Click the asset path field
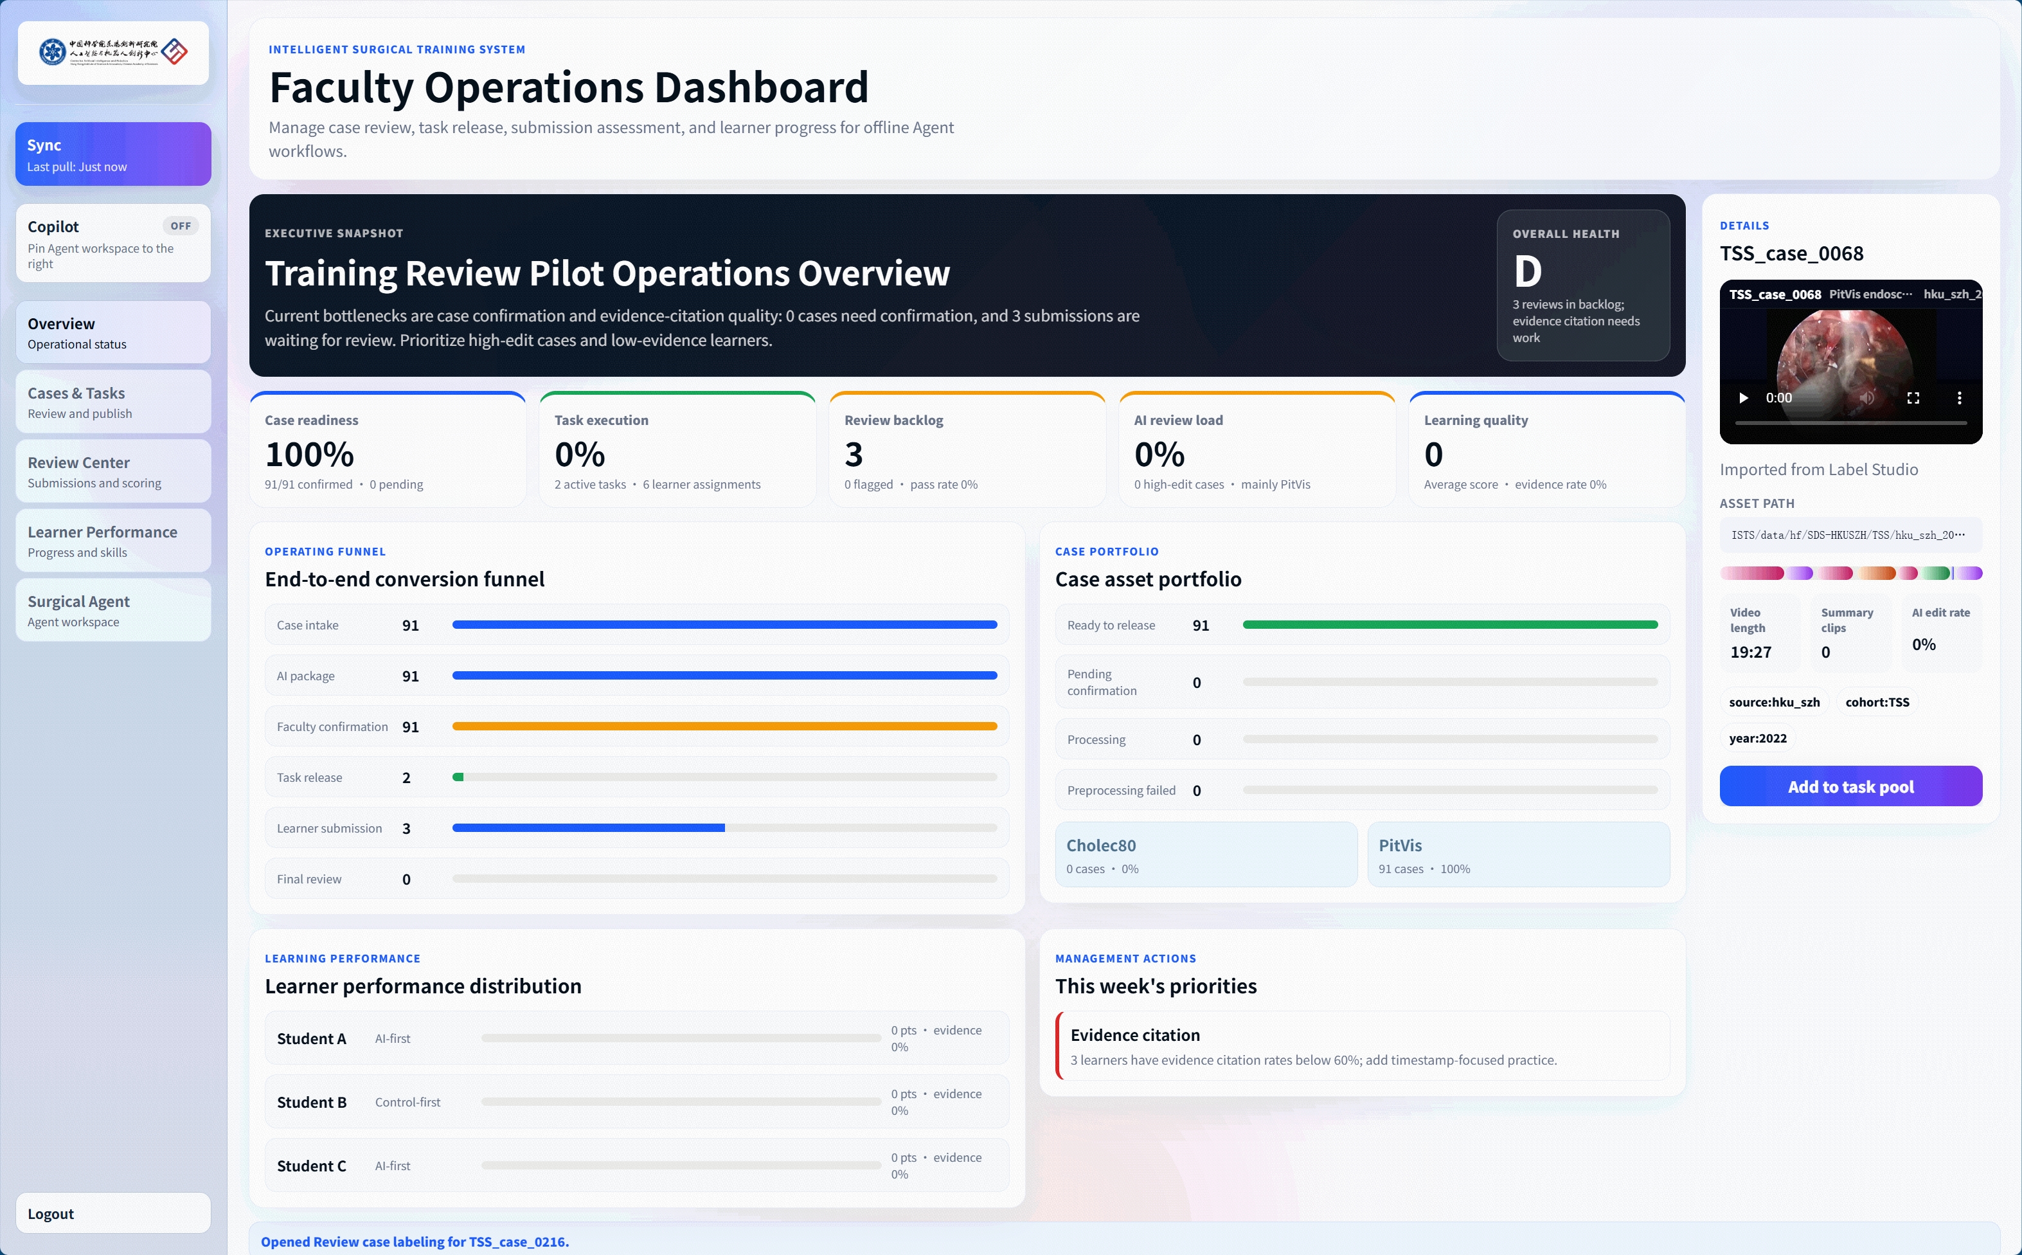This screenshot has height=1255, width=2022. pyautogui.click(x=1850, y=534)
